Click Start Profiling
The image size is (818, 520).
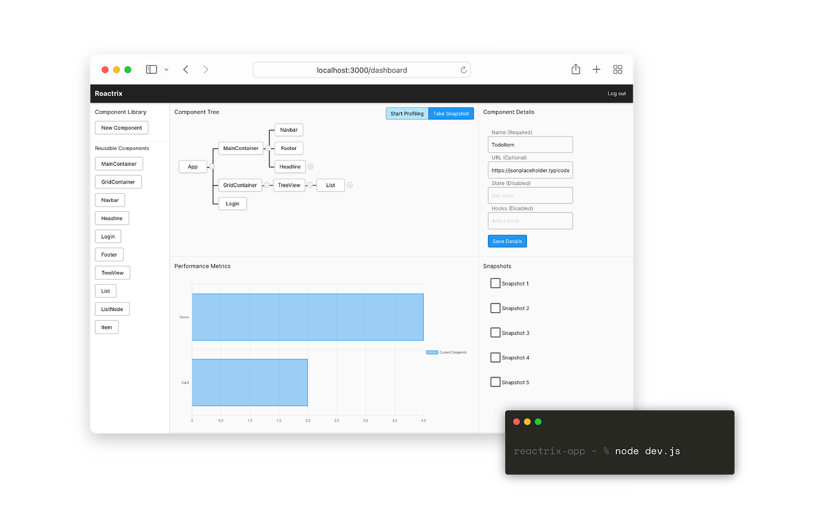pyautogui.click(x=407, y=113)
